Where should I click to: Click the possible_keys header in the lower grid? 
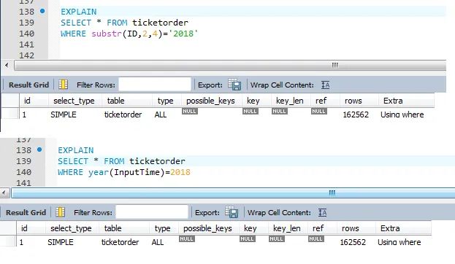click(207, 228)
